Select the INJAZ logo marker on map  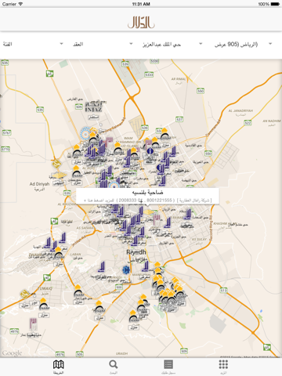[x=93, y=107]
